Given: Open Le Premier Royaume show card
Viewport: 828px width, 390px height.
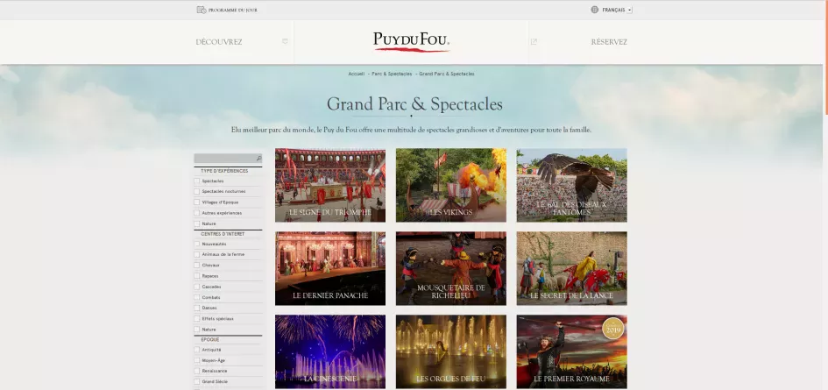Looking at the screenshot, I should [572, 352].
